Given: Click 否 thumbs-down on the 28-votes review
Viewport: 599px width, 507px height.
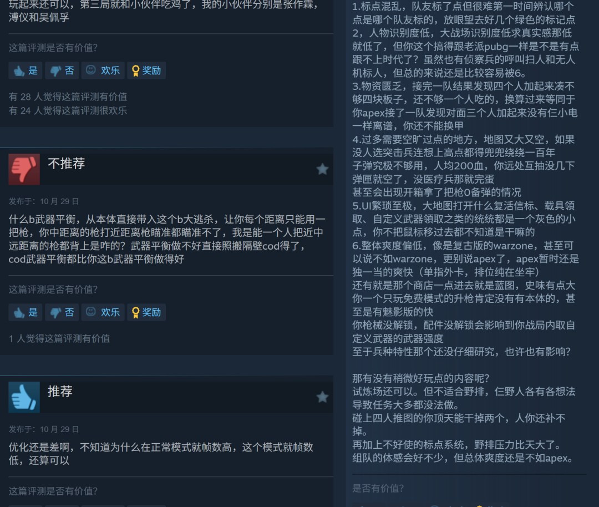Looking at the screenshot, I should coord(62,70).
